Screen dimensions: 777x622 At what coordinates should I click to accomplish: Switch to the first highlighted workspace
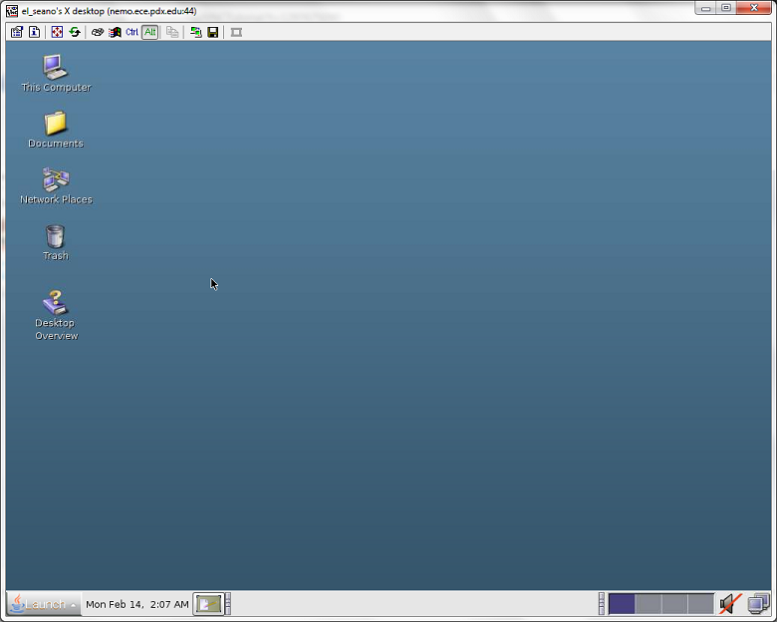pos(622,604)
